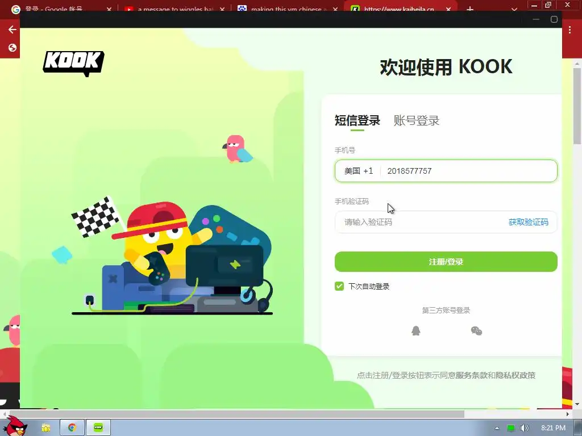The image size is (582, 436).
Task: Click the horizontal scrollbar thumb
Action: 236,414
